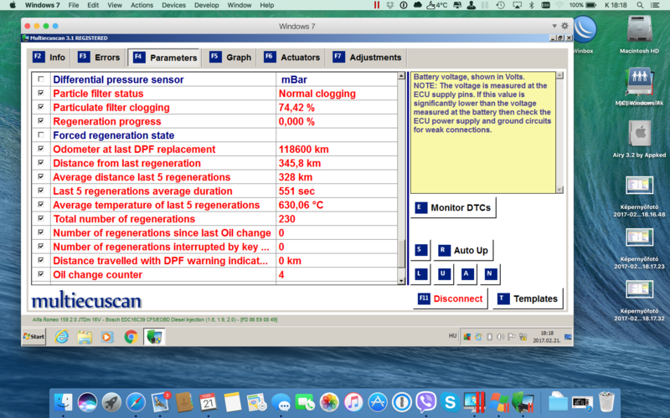Viewport: 670px width, 418px height.
Task: Switch to the Graph tab
Action: tap(230, 58)
